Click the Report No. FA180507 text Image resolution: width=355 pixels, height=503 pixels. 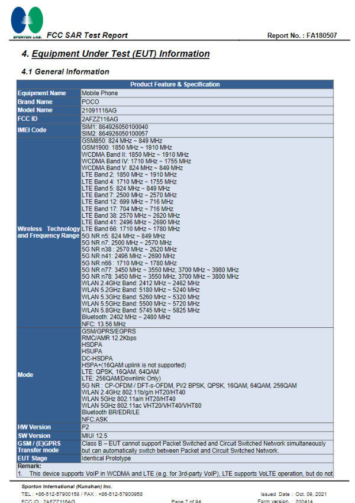302,36
